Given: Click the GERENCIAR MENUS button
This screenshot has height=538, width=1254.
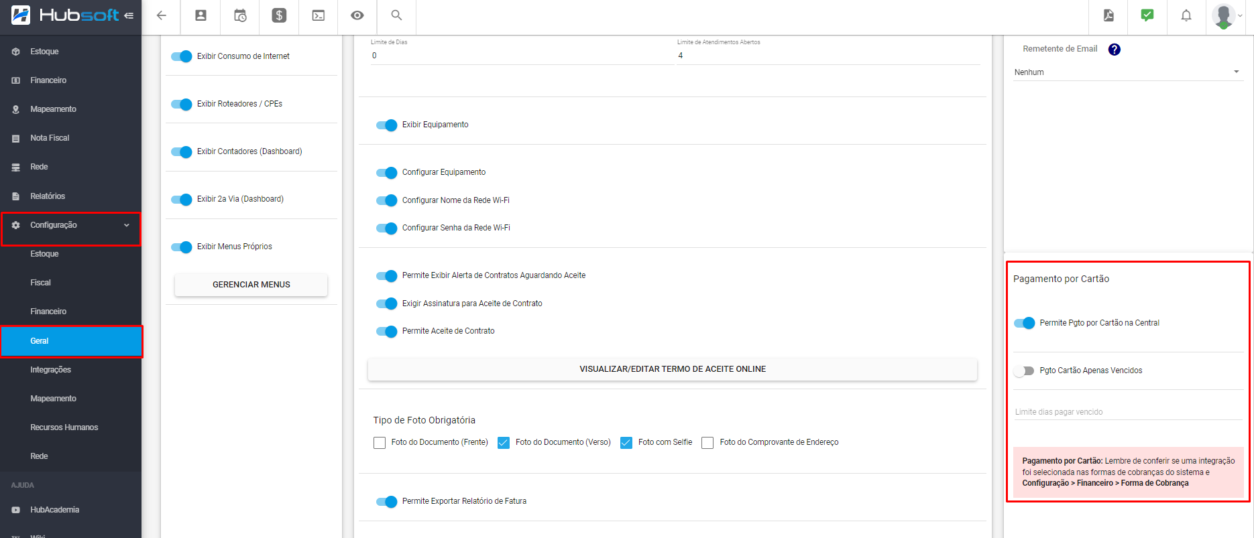Looking at the screenshot, I should 251,285.
